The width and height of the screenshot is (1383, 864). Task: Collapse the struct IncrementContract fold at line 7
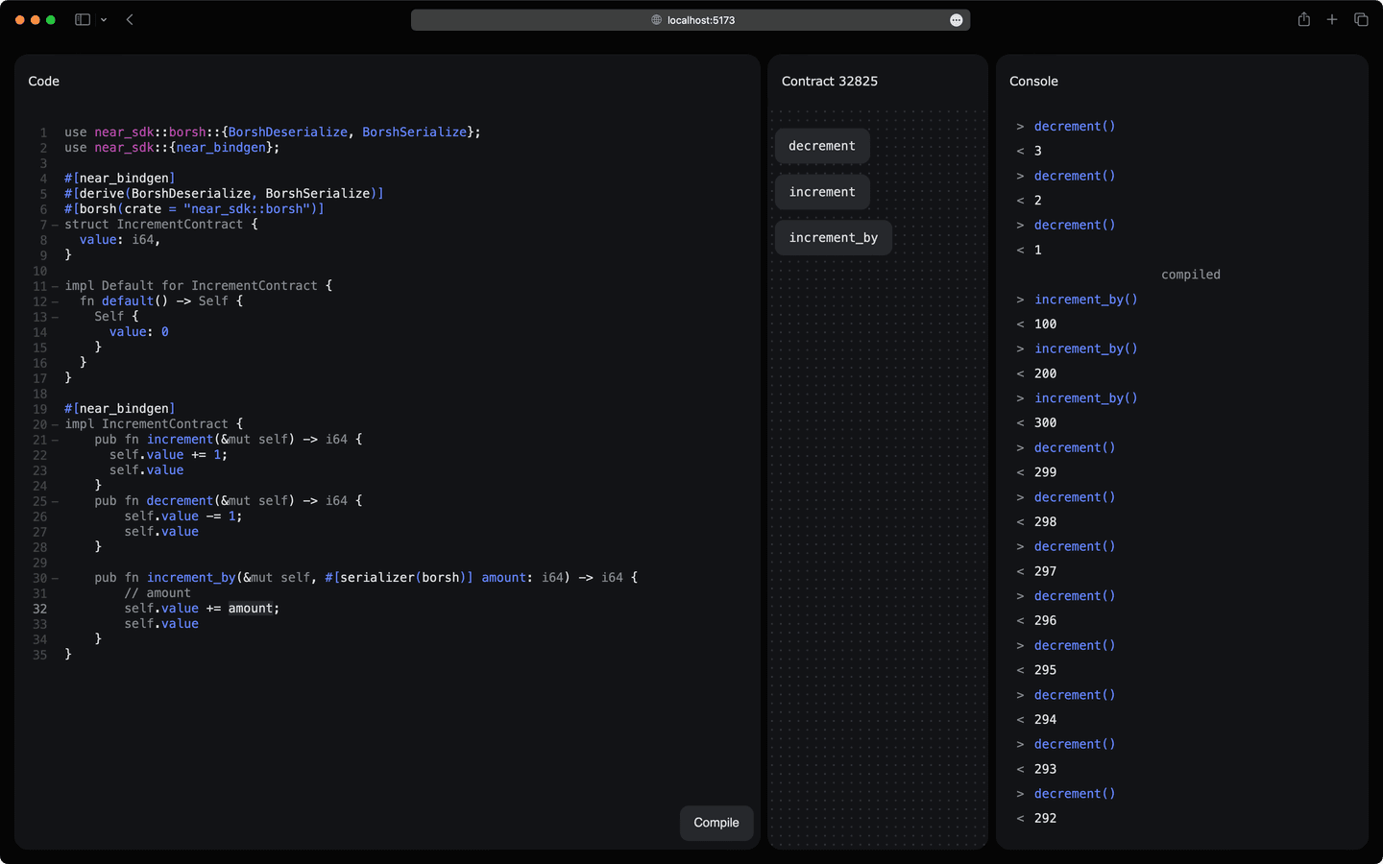coord(55,226)
